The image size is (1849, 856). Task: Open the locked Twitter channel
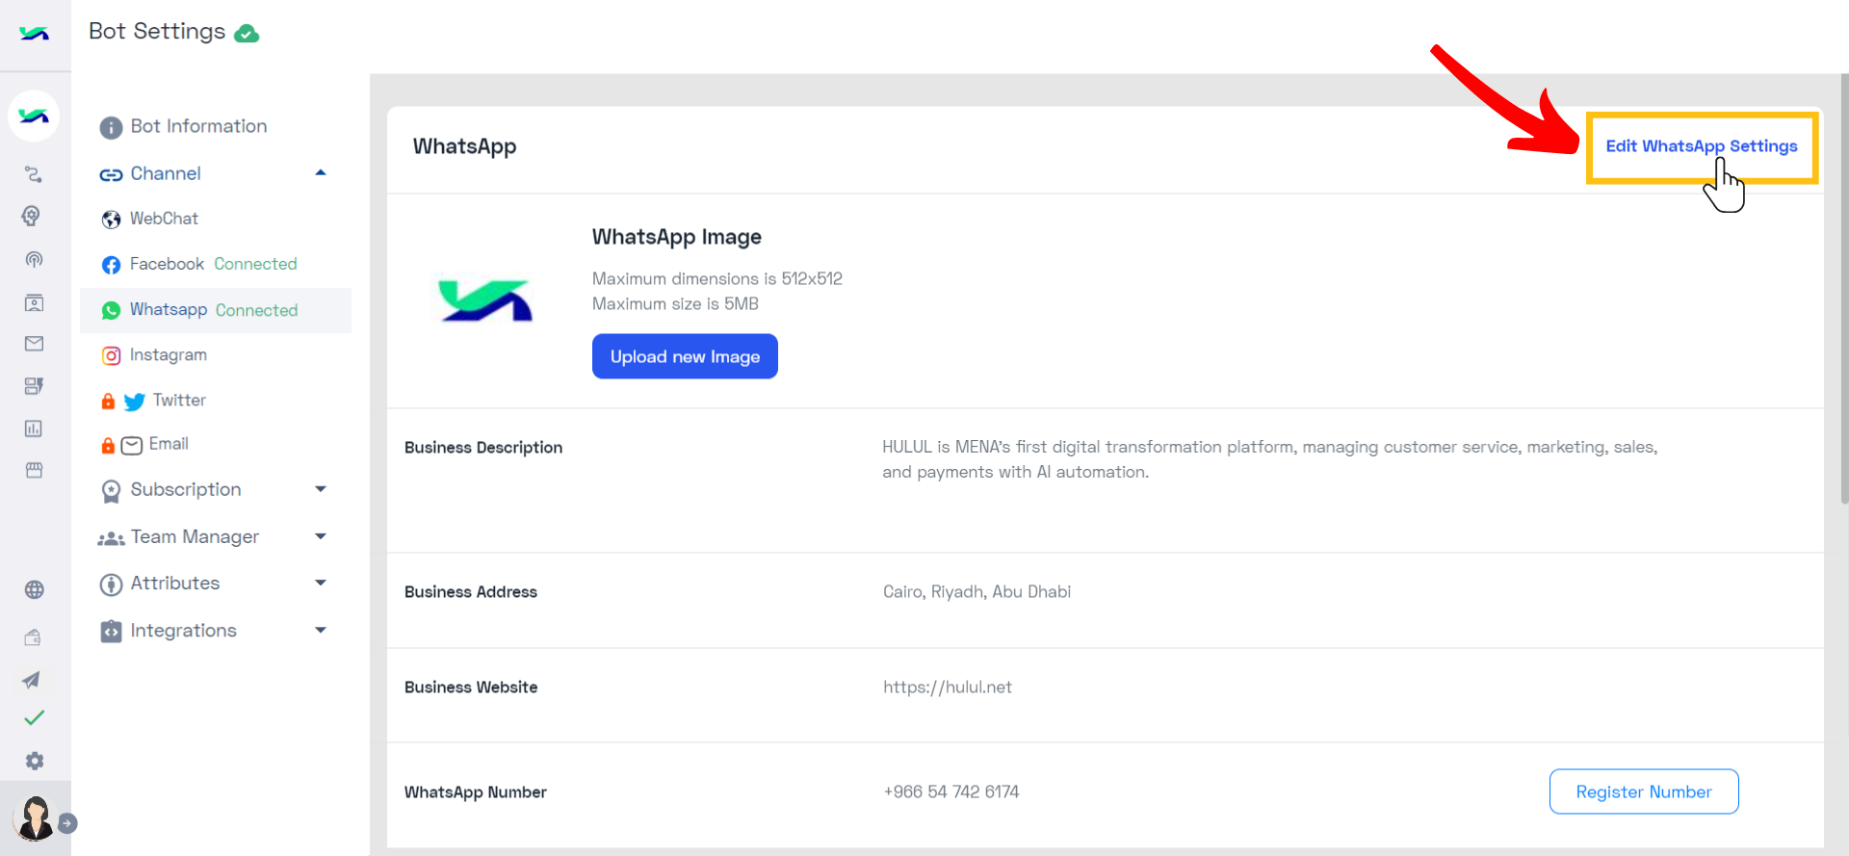[154, 401]
